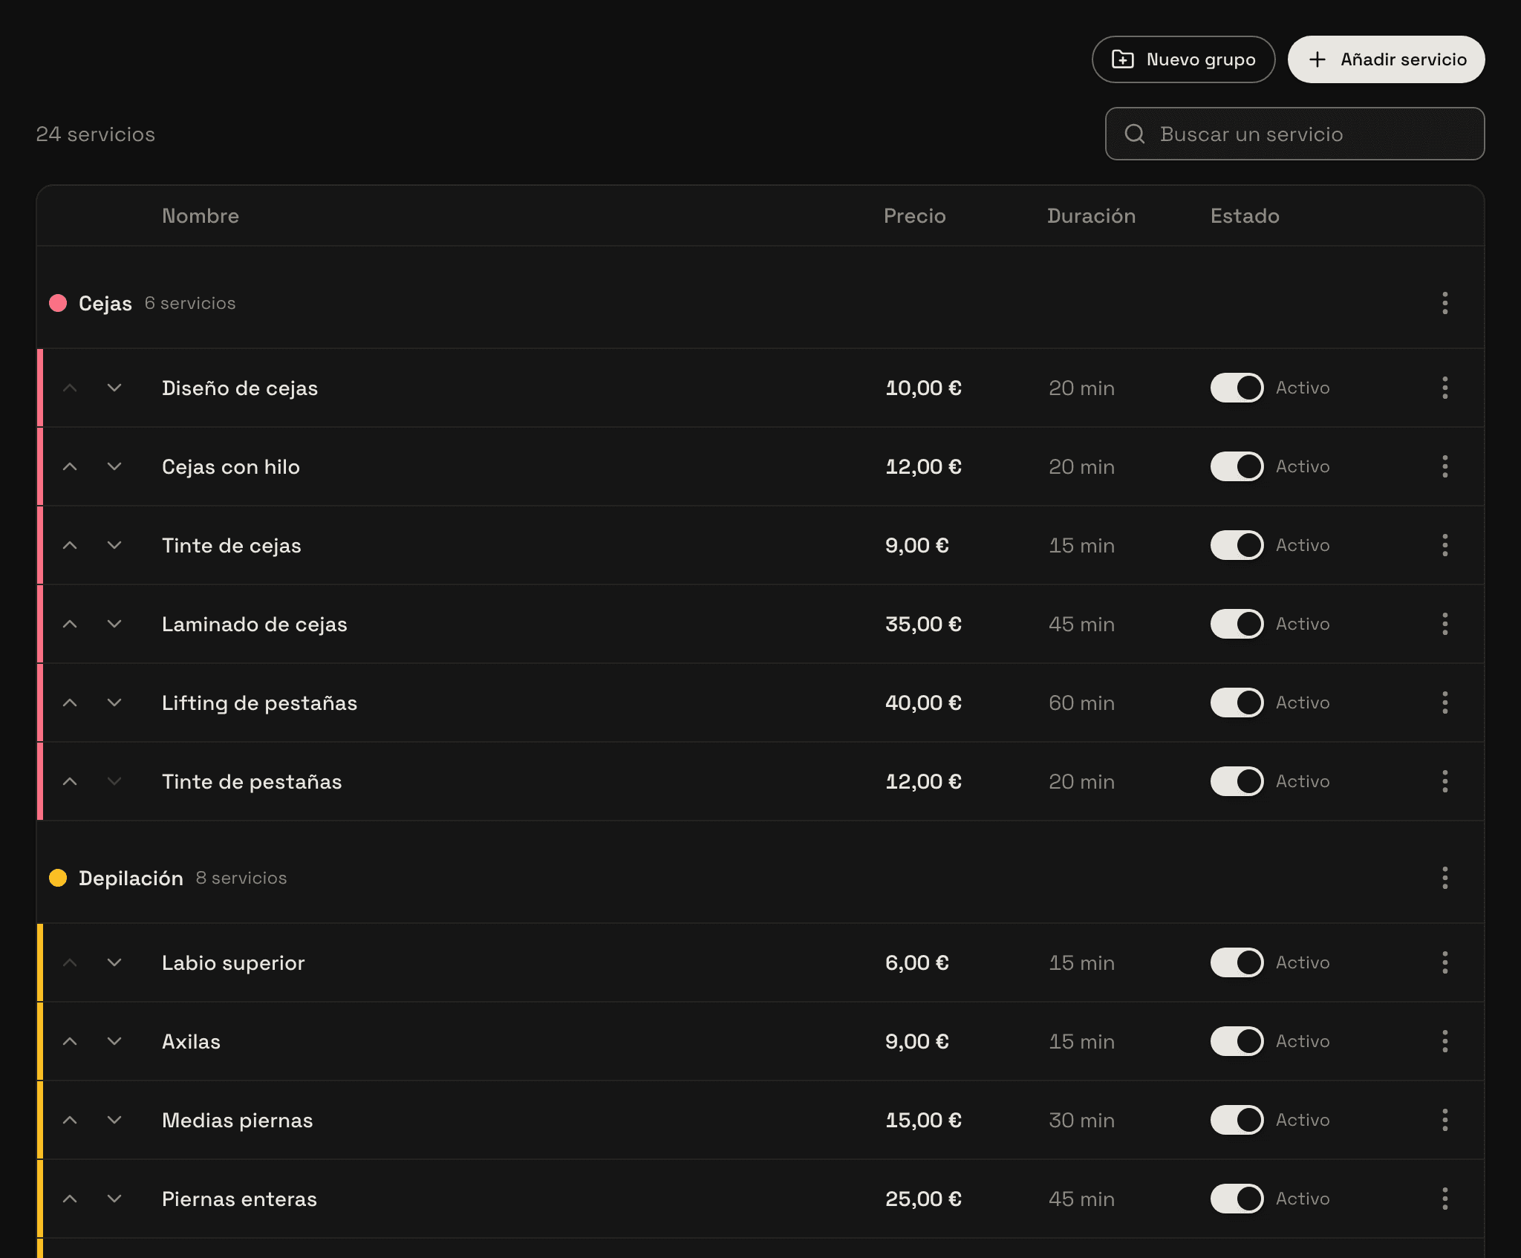The image size is (1521, 1258).
Task: Open more options for Diseño de cejas
Action: [1445, 388]
